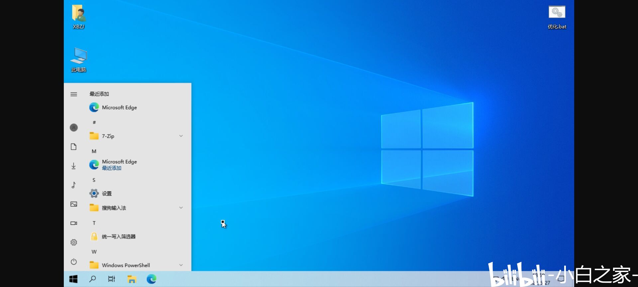Open Documents from the Start sidebar

tap(74, 147)
